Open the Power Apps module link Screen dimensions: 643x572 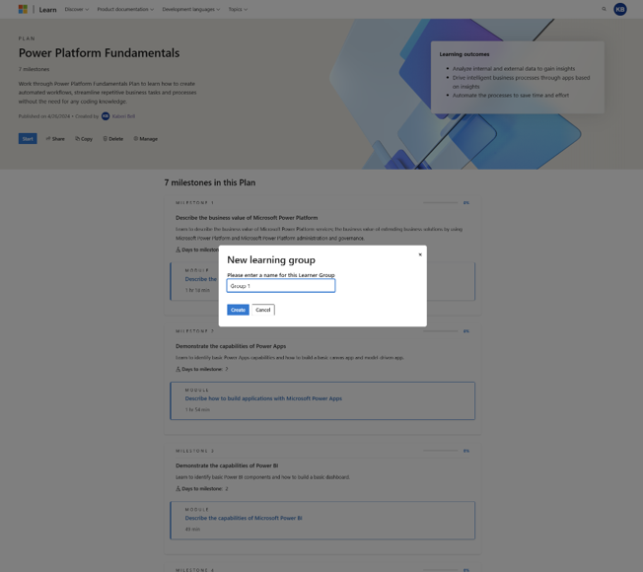[263, 398]
